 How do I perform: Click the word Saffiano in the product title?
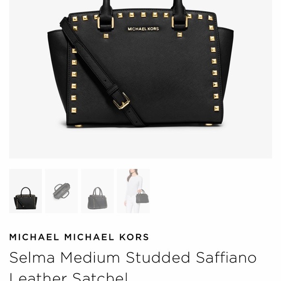point(226,258)
